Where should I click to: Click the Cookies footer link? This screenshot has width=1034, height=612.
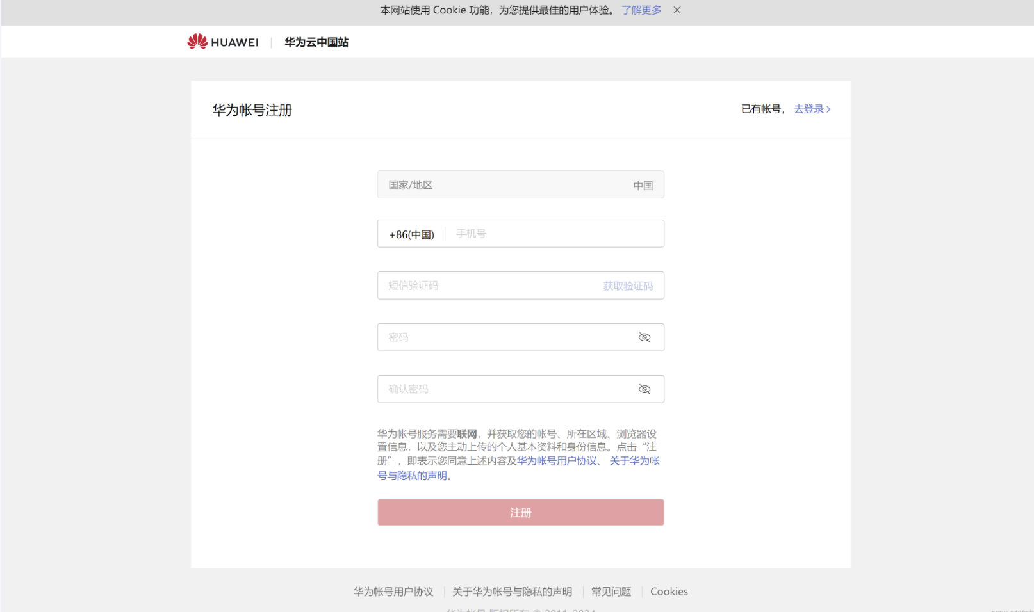pyautogui.click(x=669, y=592)
